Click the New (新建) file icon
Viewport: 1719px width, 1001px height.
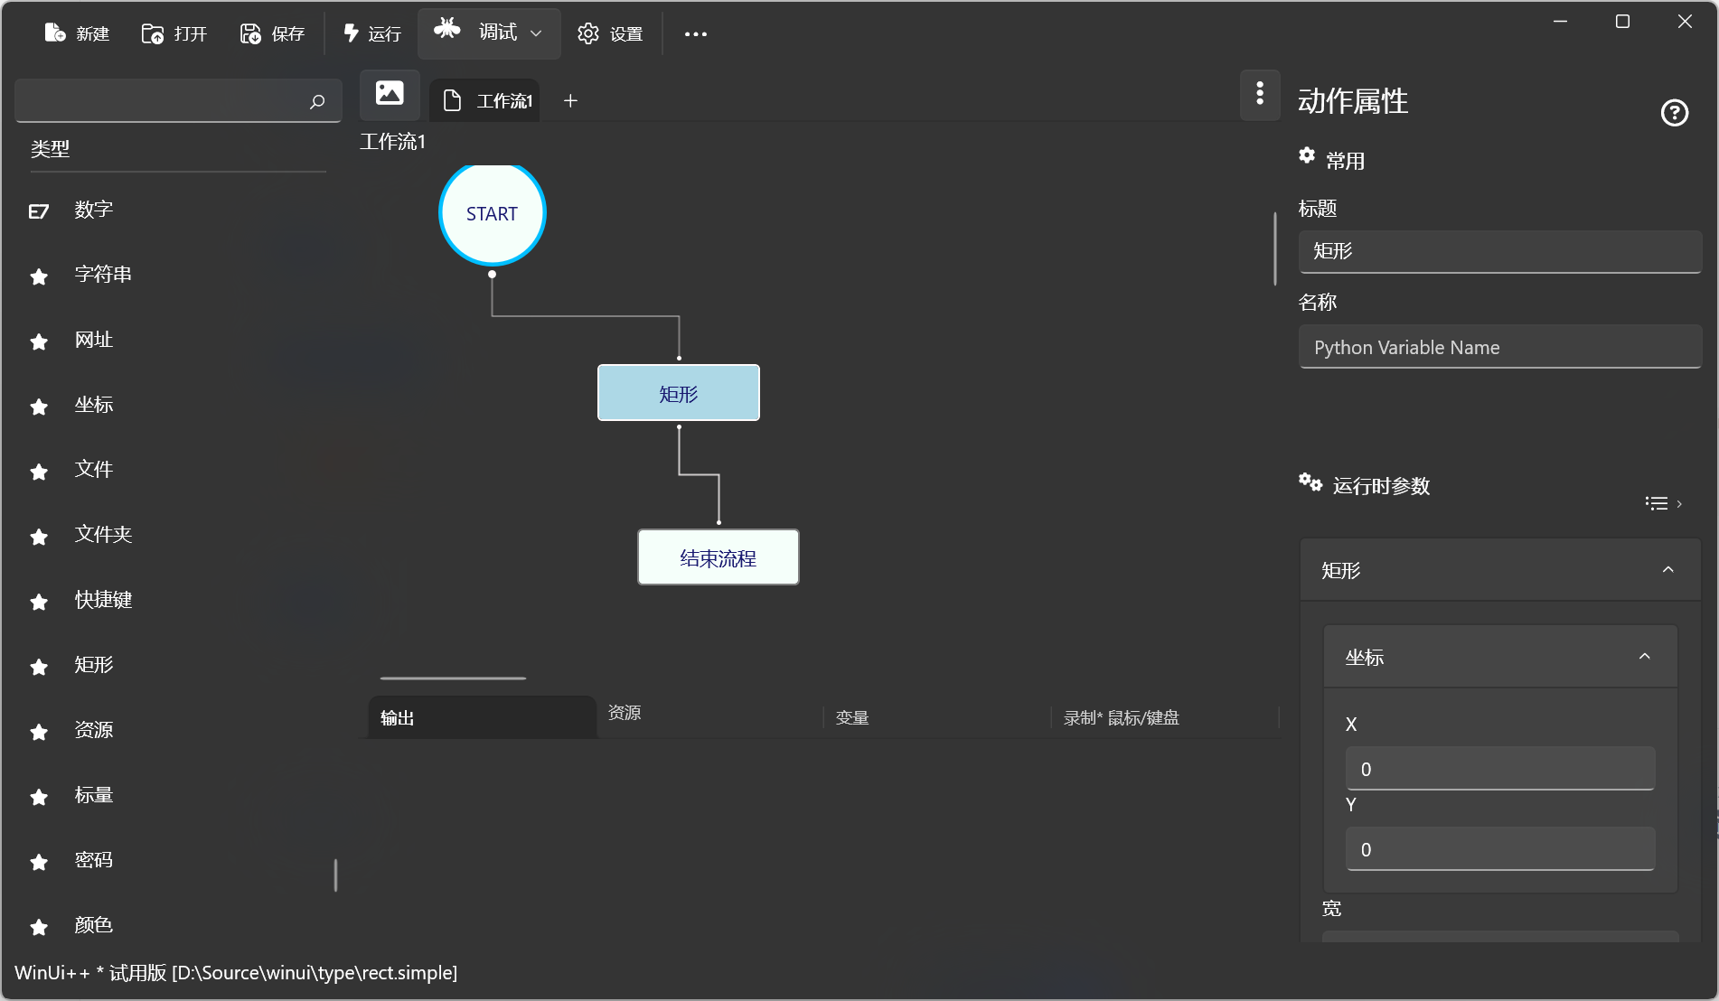click(55, 33)
